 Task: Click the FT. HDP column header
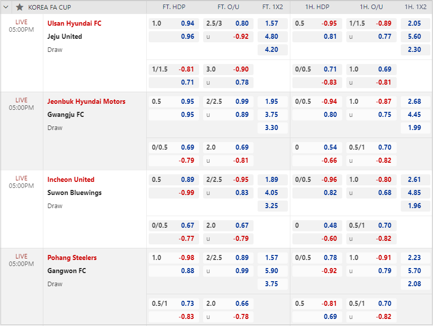(174, 7)
